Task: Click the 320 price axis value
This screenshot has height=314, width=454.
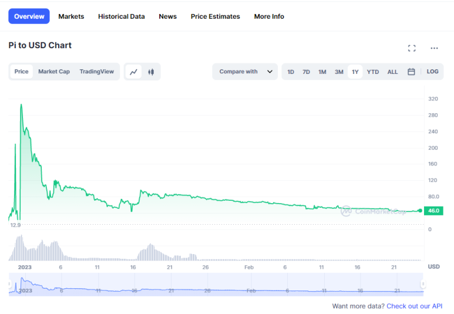Action: click(x=433, y=99)
